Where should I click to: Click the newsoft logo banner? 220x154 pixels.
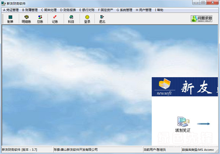tap(185, 87)
